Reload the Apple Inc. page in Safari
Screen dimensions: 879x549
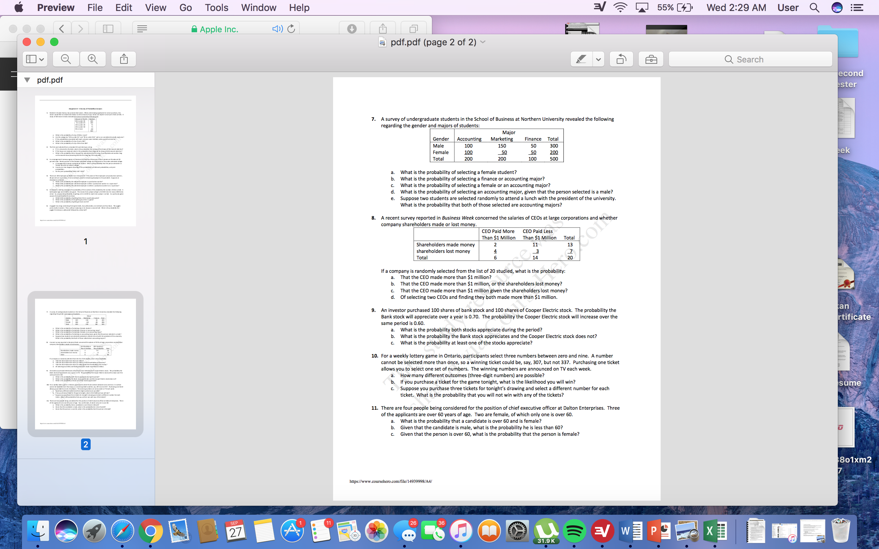291,29
